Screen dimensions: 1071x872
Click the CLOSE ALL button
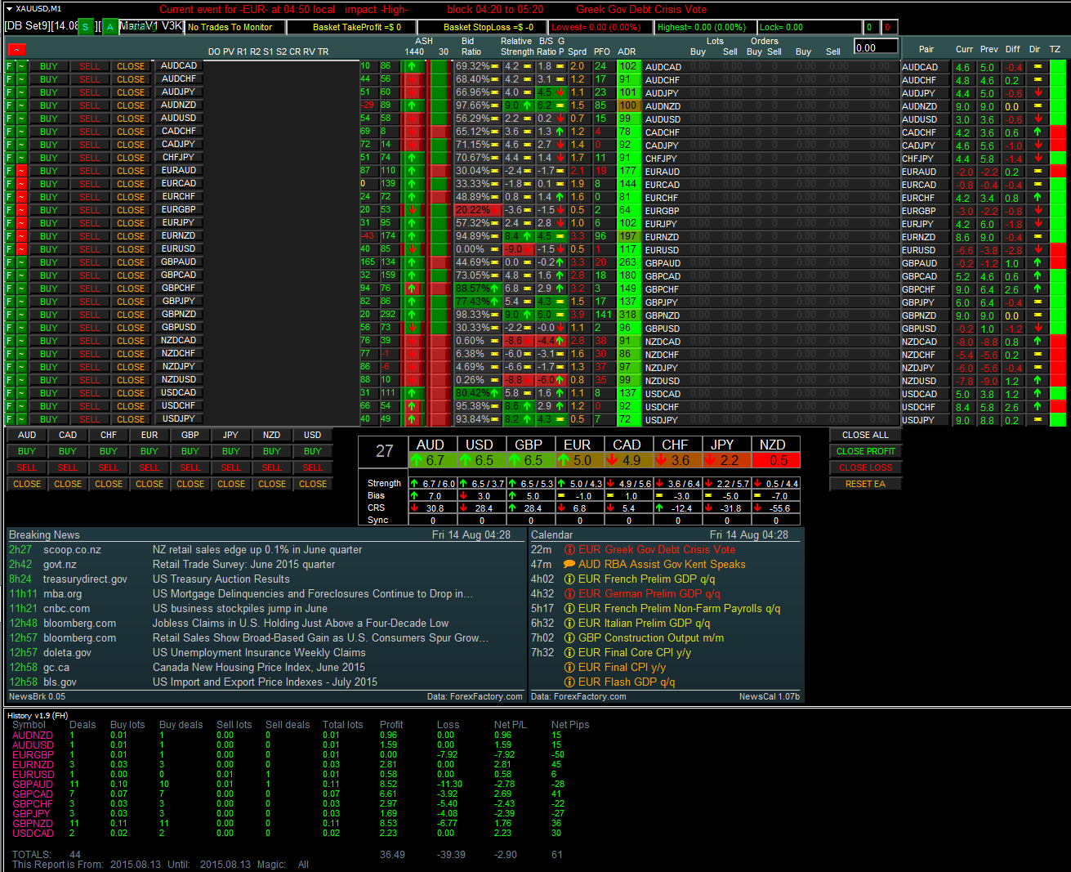click(865, 435)
